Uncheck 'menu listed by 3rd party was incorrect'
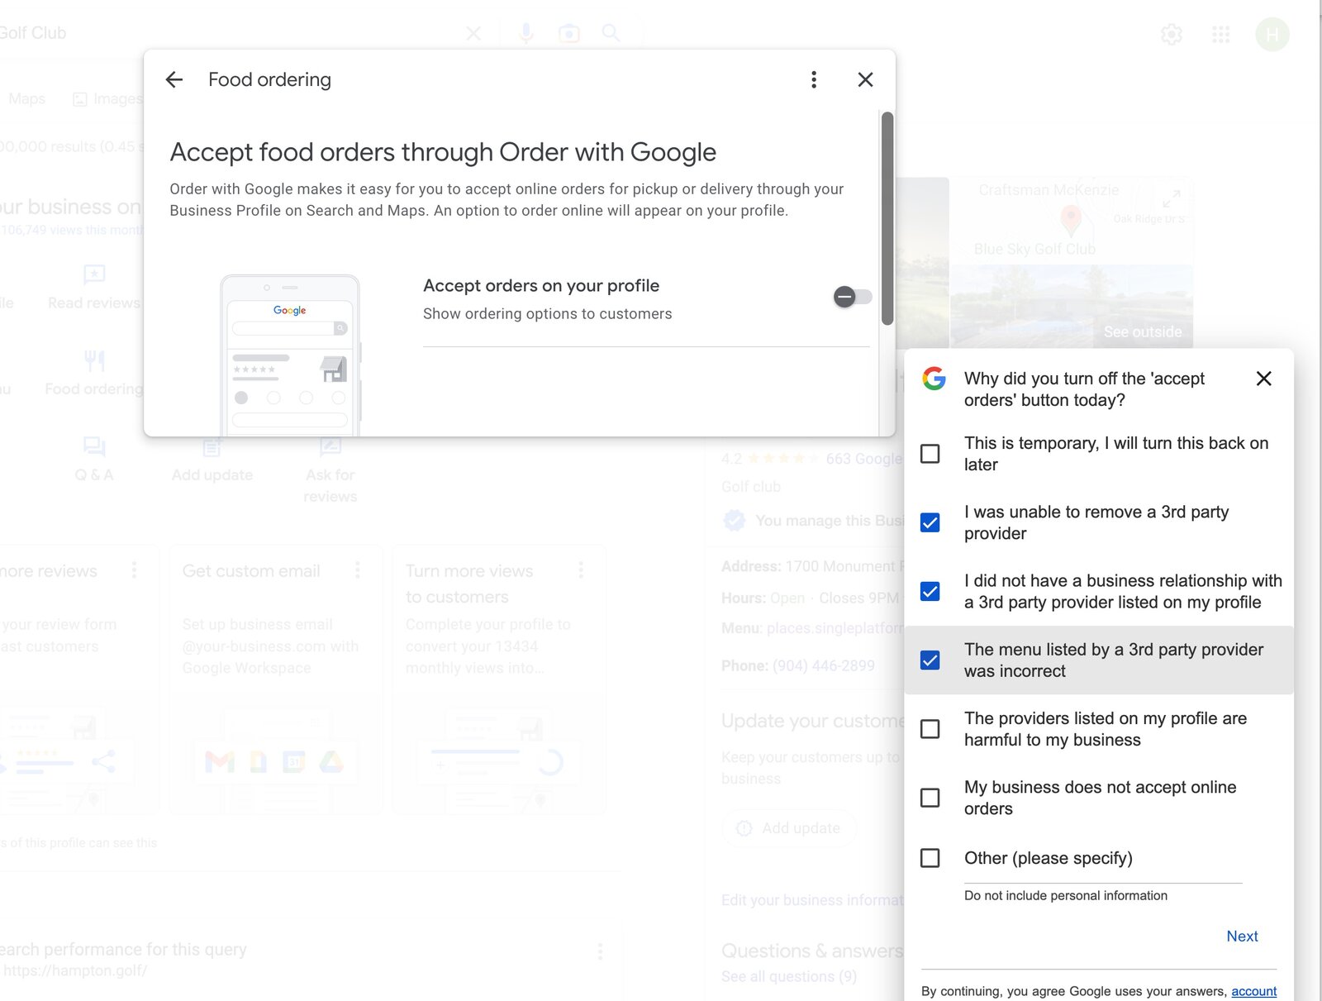1322x1001 pixels. tap(930, 660)
